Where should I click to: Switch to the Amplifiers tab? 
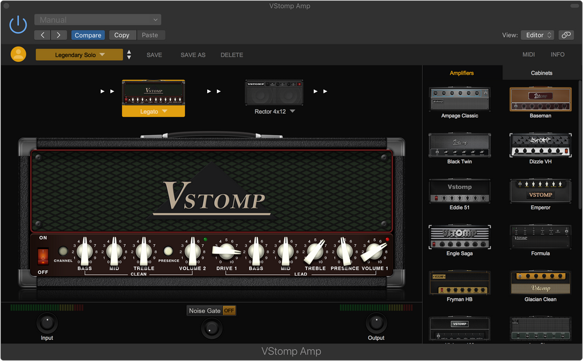point(462,73)
